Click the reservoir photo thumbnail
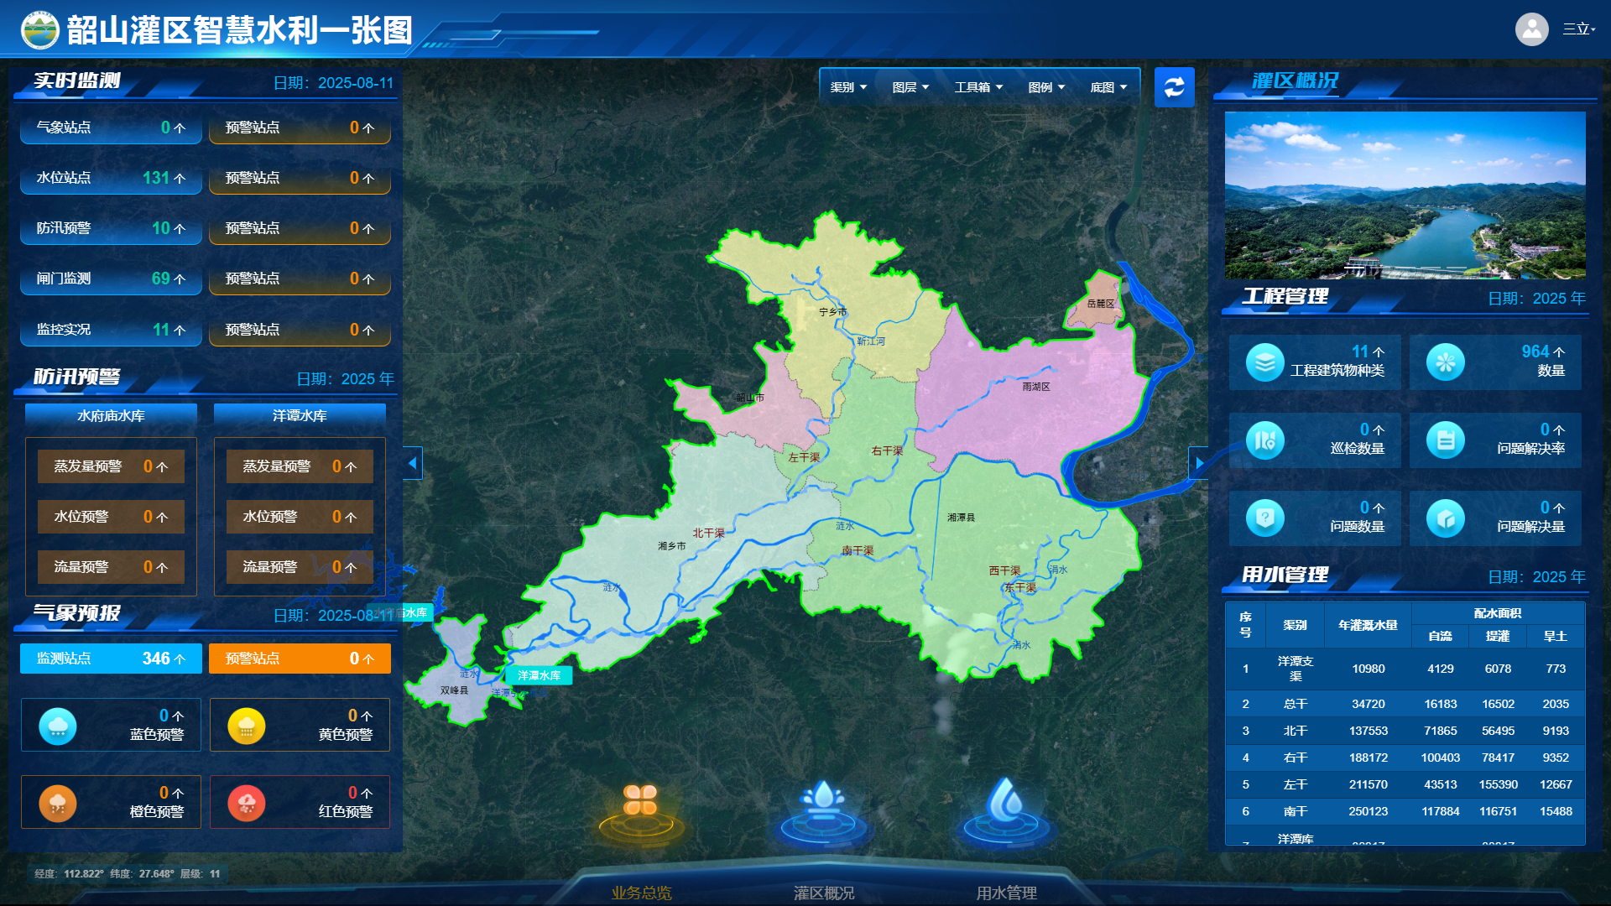 (x=1405, y=195)
